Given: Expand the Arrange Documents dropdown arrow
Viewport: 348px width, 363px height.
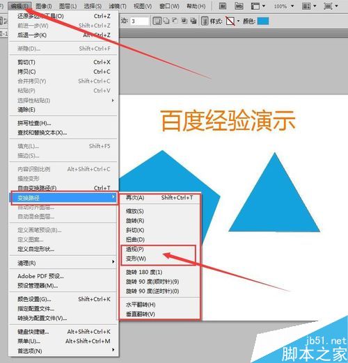Looking at the screenshot, I should coord(315,6).
